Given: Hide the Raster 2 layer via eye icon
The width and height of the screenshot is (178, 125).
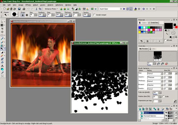Looking at the screenshot, I should (166, 113).
